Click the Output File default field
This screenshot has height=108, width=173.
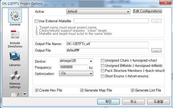click(x=107, y=50)
